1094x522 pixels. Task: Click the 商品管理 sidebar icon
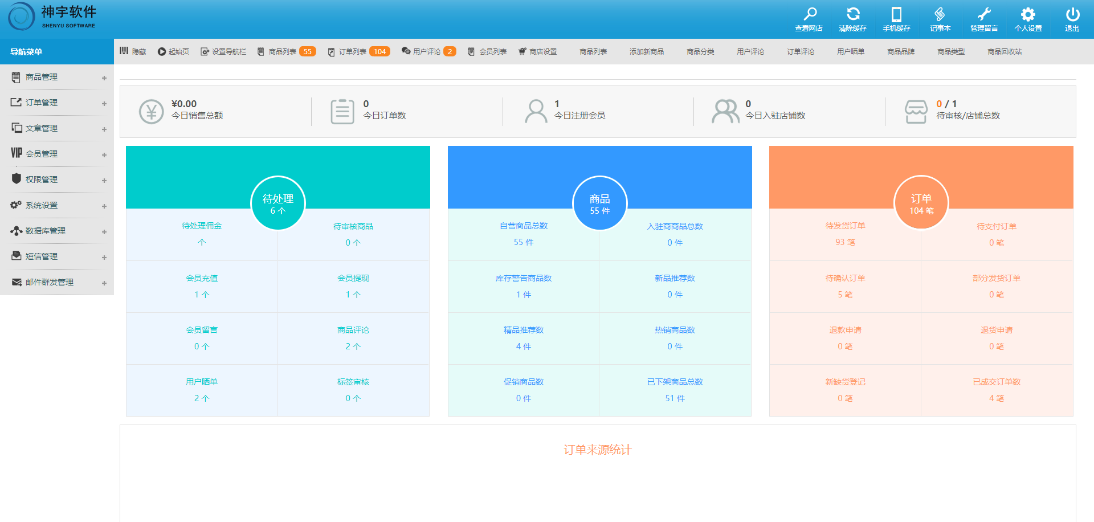point(16,77)
